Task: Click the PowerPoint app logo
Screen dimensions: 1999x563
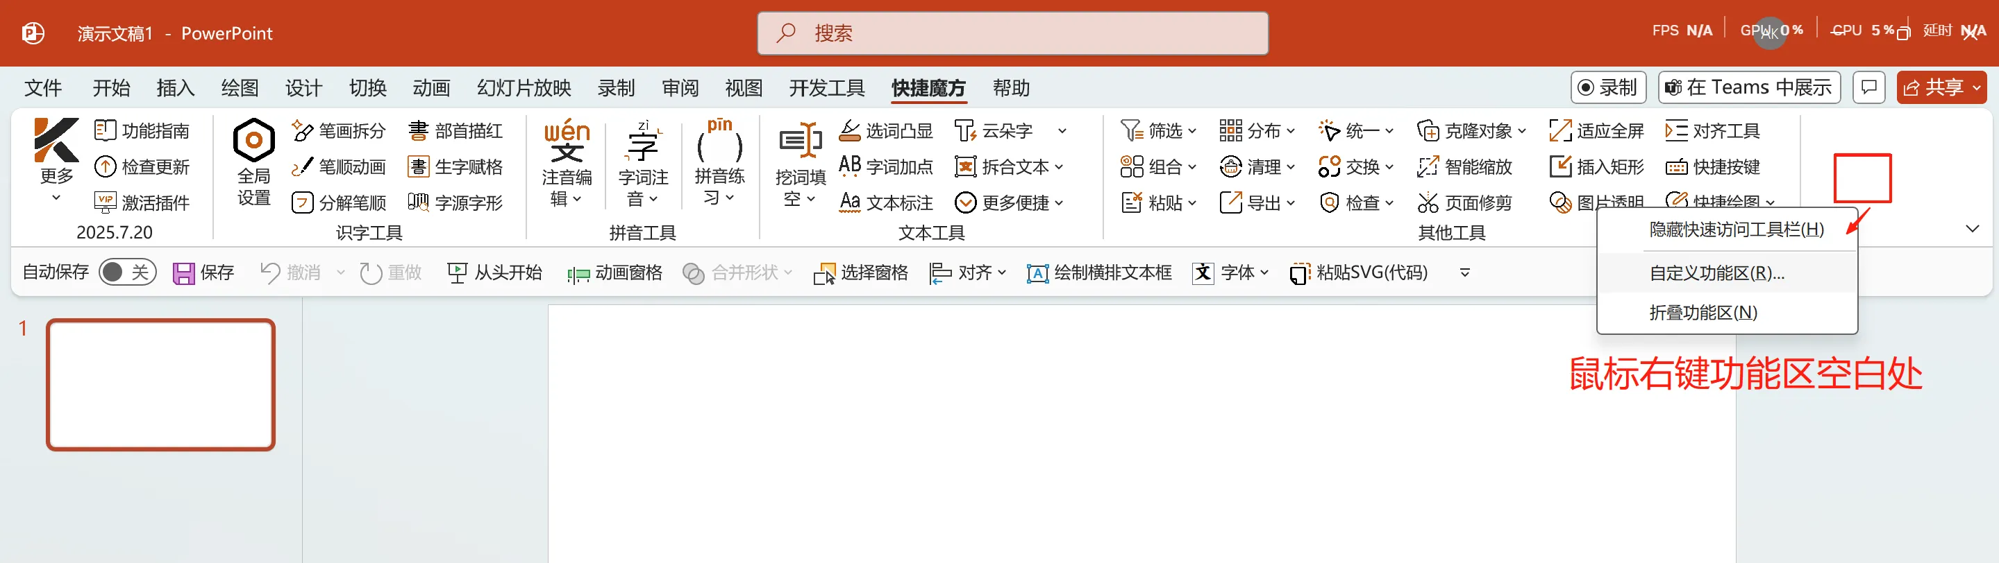Action: point(33,33)
